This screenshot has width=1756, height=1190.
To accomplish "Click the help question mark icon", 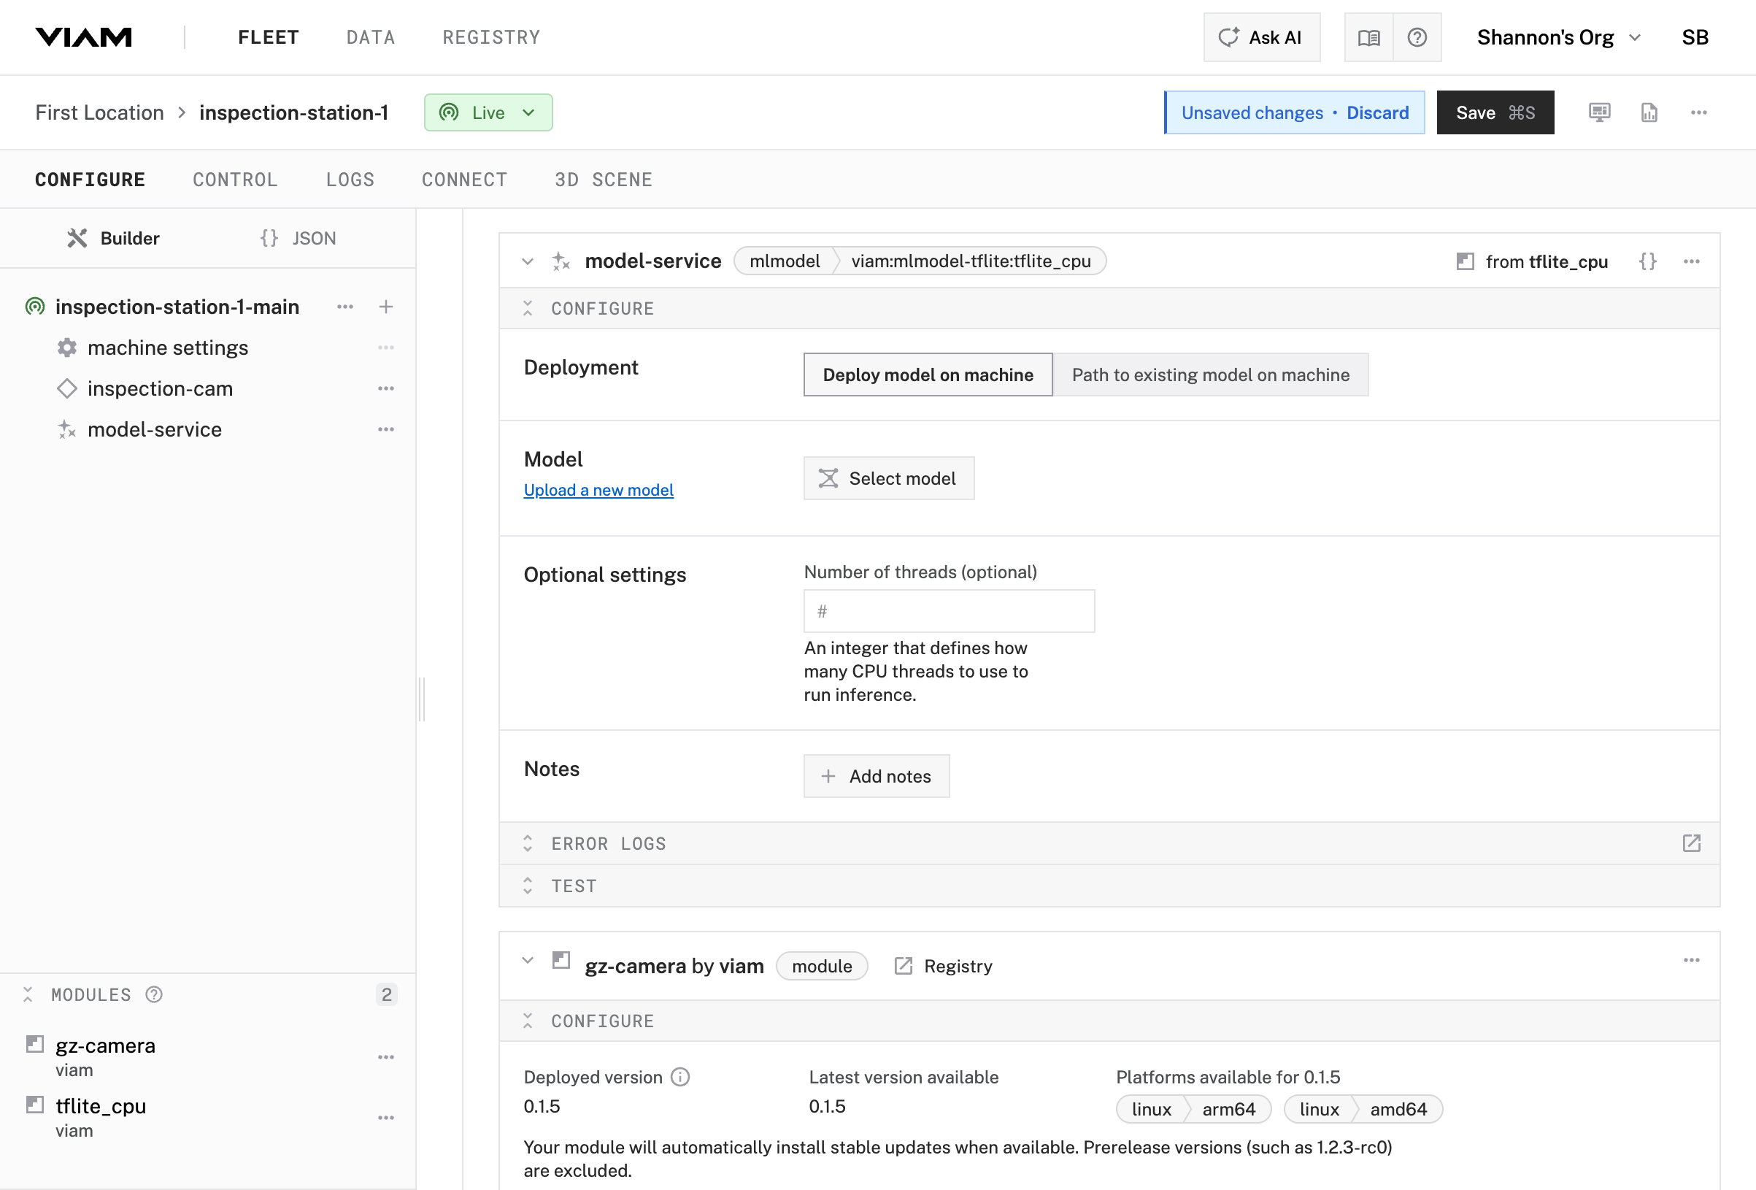I will click(x=1417, y=37).
